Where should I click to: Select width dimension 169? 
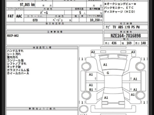(129, 43)
